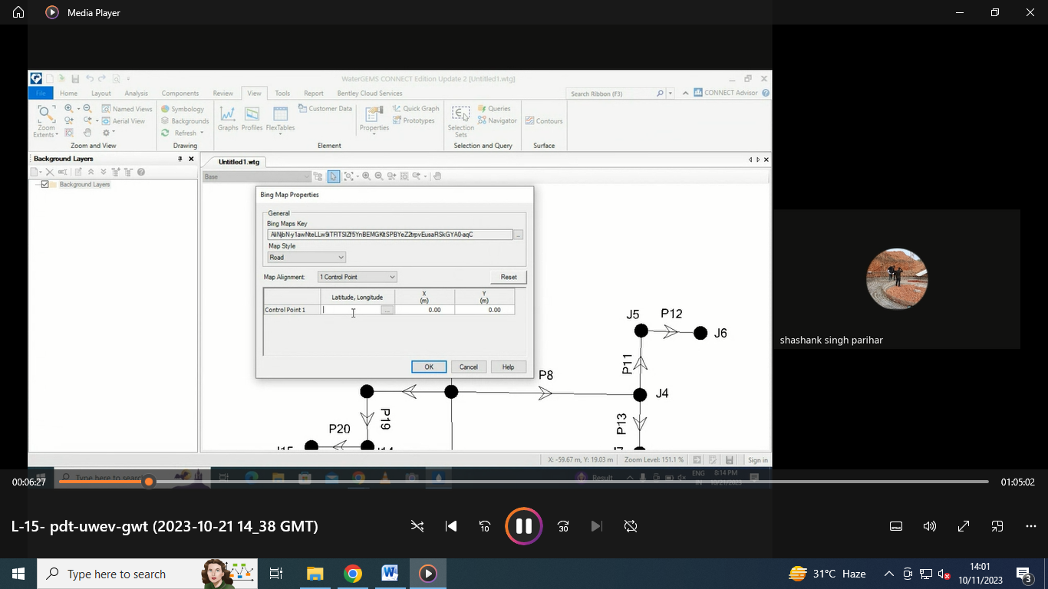Open the Navigator in the ribbon
This screenshot has width=1048, height=589.
497,120
